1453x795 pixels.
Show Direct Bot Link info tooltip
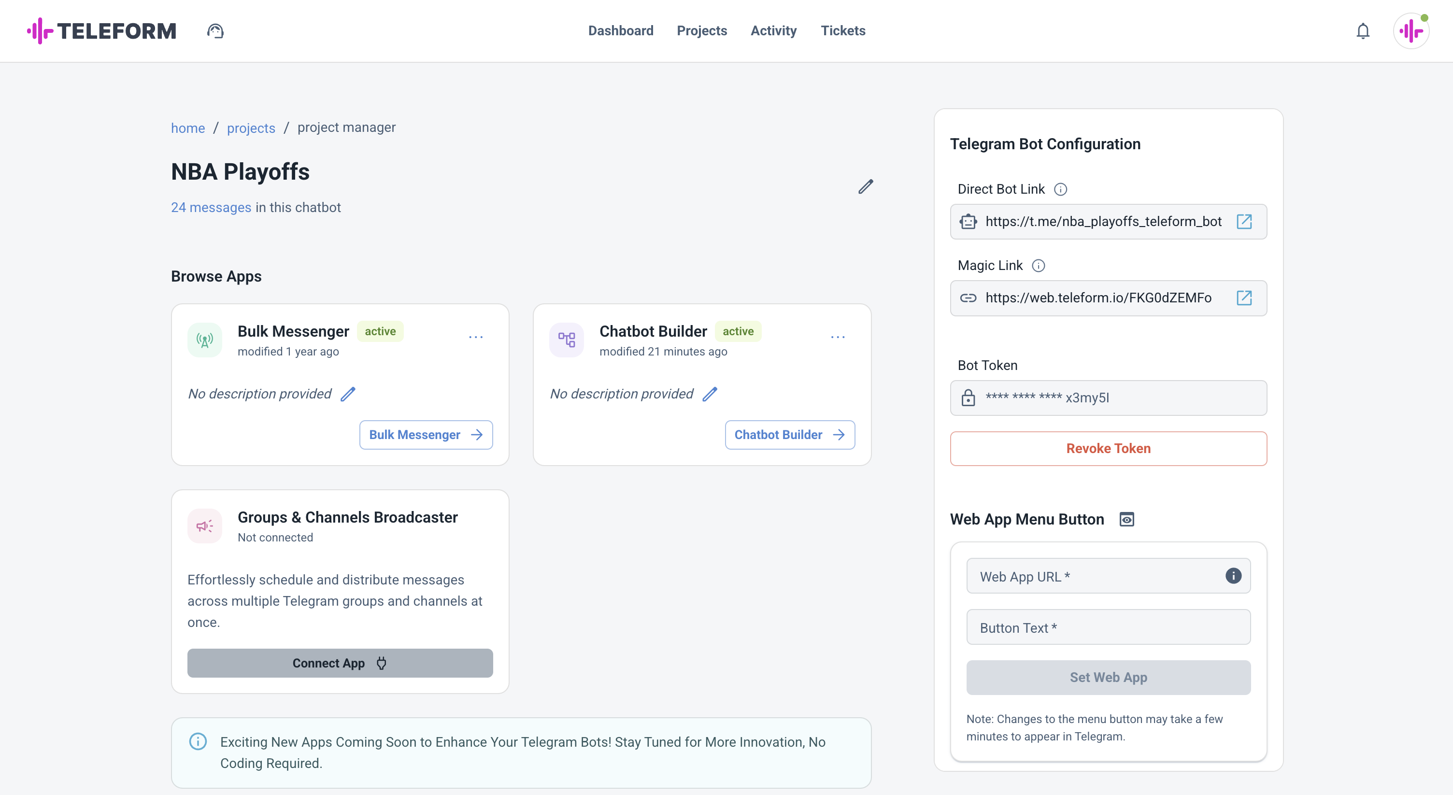click(1060, 189)
